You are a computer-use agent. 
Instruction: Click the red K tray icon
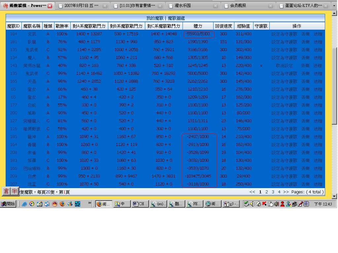click(x=264, y=204)
